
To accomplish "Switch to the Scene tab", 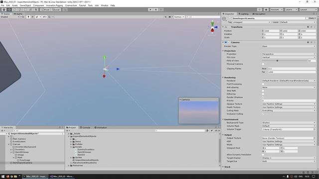I will (5, 14).
